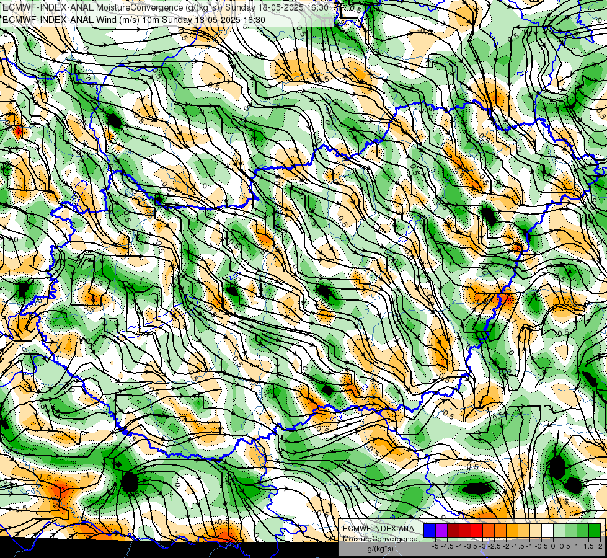Click the g/(kg*s) unit label in legend
This screenshot has width=607, height=558.
381,549
